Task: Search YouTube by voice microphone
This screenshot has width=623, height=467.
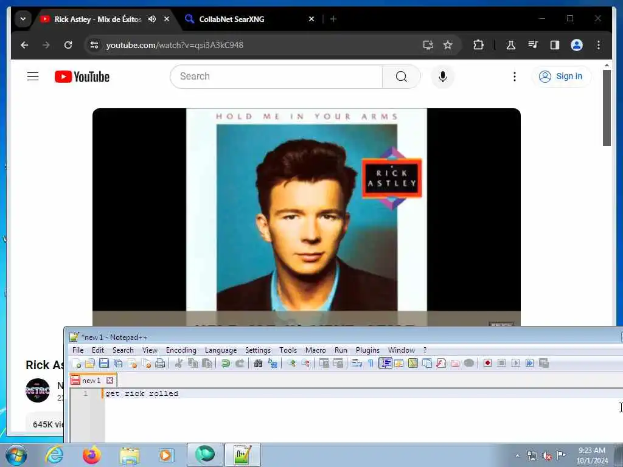Action: coord(443,76)
